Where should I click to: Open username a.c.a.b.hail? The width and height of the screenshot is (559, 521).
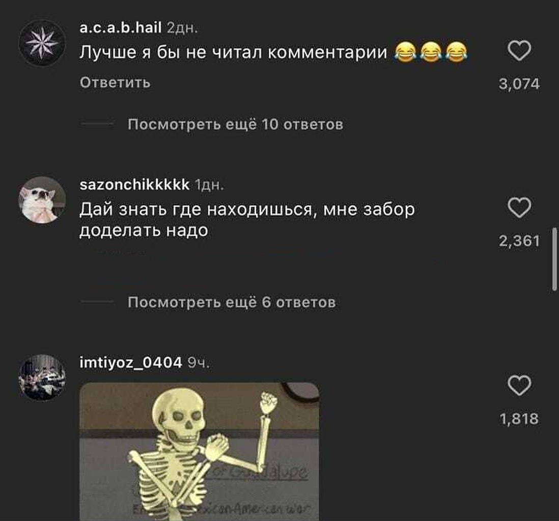121,27
